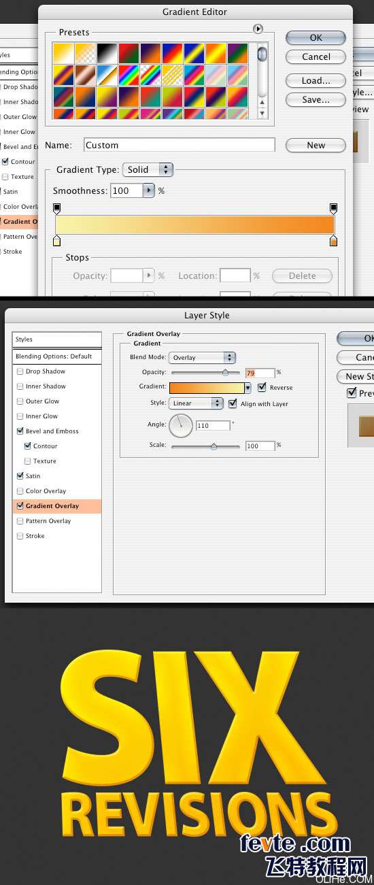Open the gradient picker arrow beside swatch
The image size is (374, 885).
click(248, 388)
